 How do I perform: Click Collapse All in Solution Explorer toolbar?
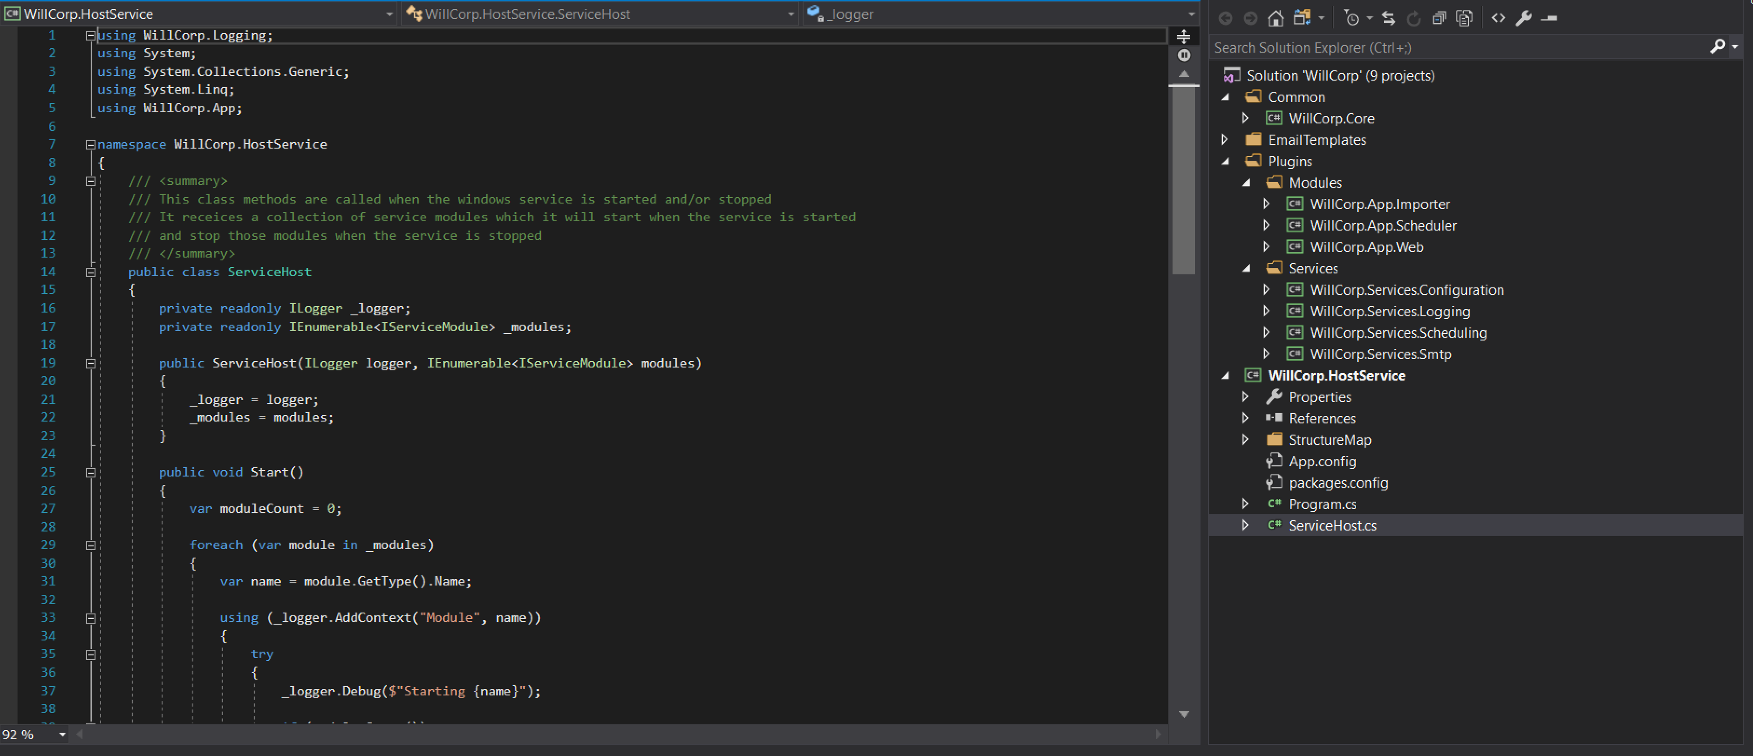pos(1439,18)
